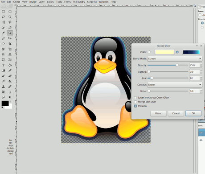Select the Rectangle Select tool

[3, 12]
